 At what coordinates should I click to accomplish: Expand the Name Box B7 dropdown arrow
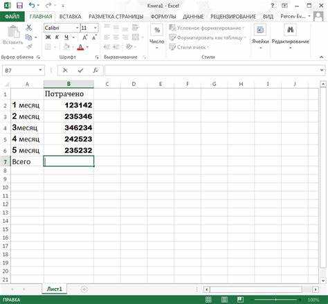[x=40, y=70]
